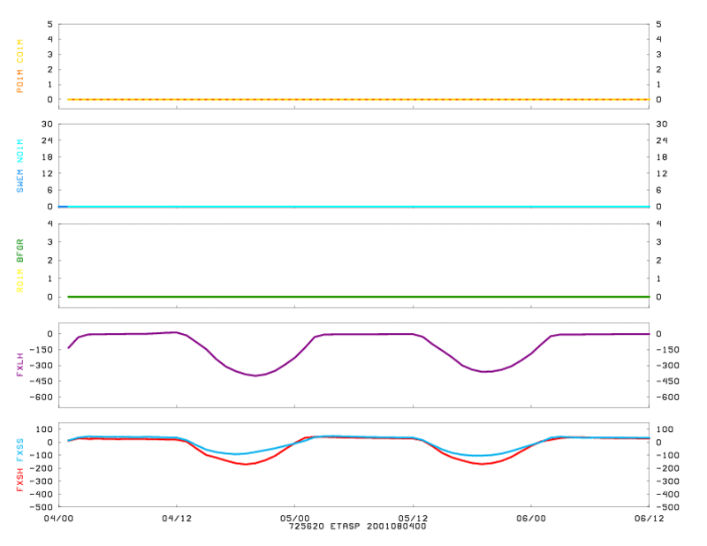This screenshot has height=546, width=707.
Task: Click the 06/12 time axis label
Action: (x=650, y=519)
